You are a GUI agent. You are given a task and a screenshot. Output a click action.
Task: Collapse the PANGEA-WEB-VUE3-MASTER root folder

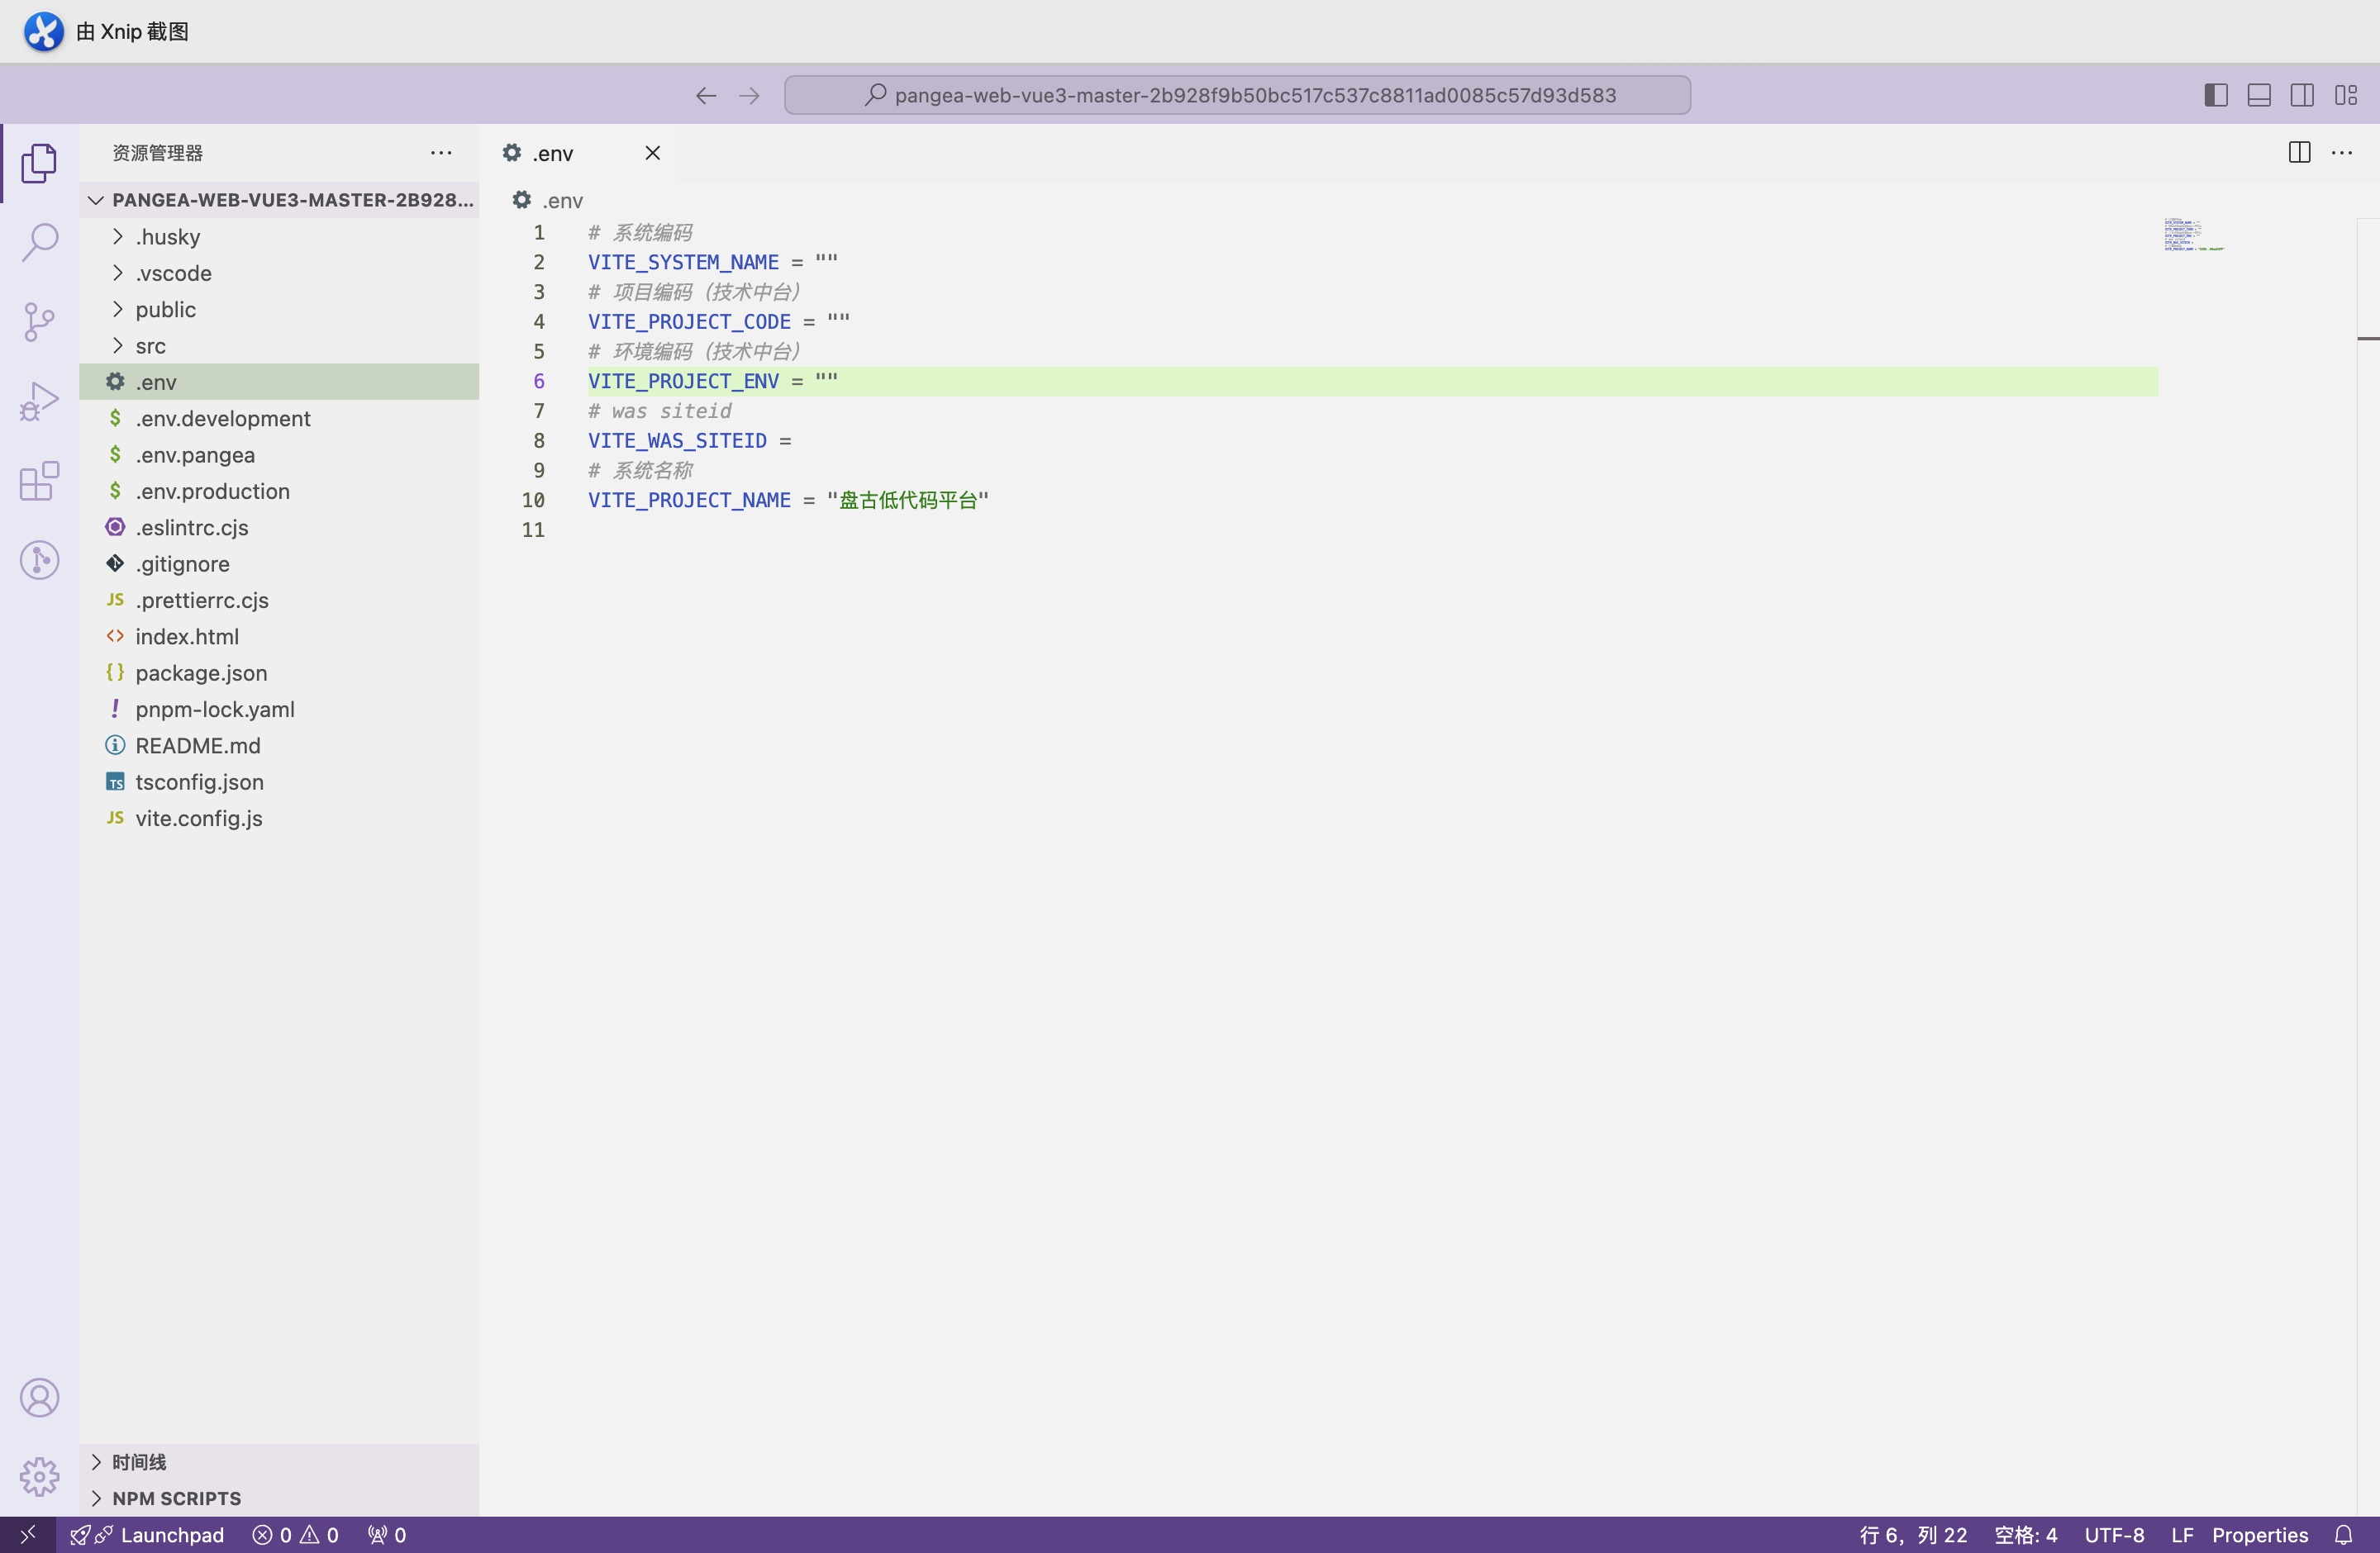coord(279,200)
